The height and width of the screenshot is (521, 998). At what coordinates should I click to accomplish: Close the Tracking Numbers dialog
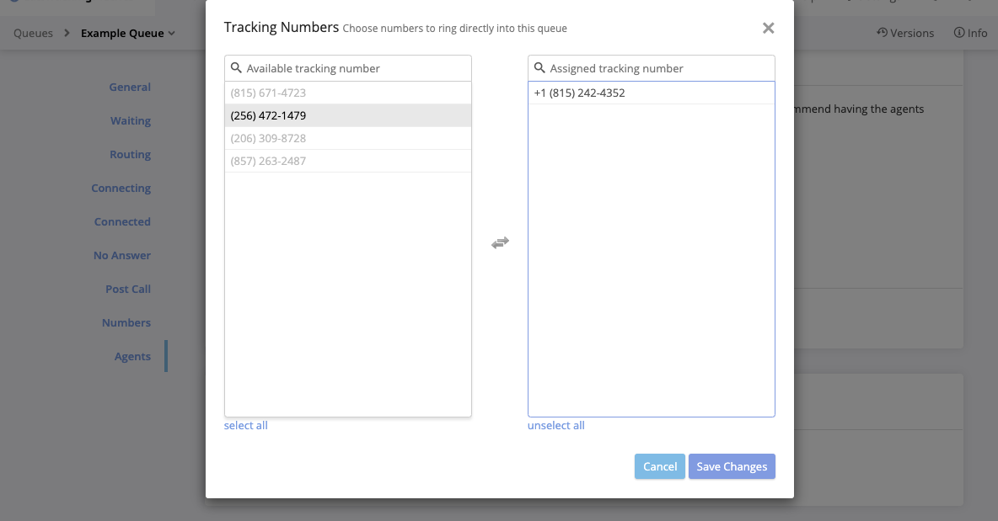[x=768, y=29]
